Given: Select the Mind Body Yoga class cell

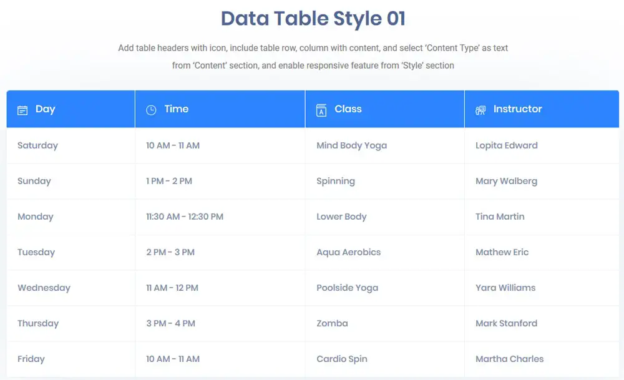Looking at the screenshot, I should point(351,145).
